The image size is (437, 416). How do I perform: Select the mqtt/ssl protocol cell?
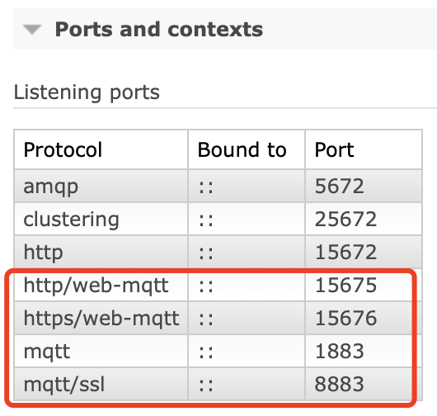click(101, 384)
